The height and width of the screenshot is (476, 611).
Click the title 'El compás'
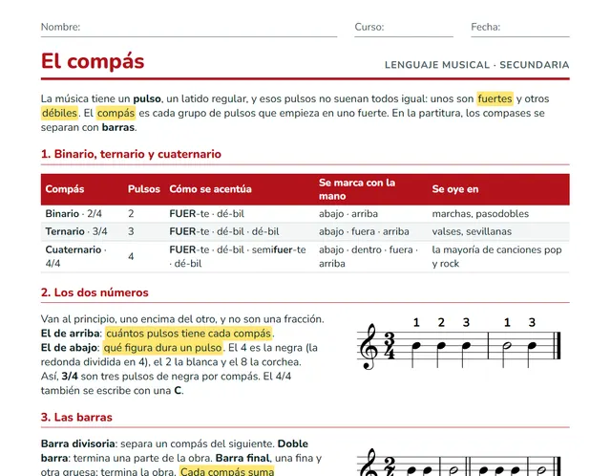(93, 61)
